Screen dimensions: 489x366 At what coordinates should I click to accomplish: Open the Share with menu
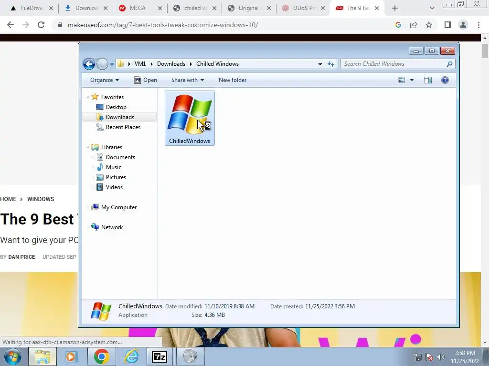click(187, 80)
